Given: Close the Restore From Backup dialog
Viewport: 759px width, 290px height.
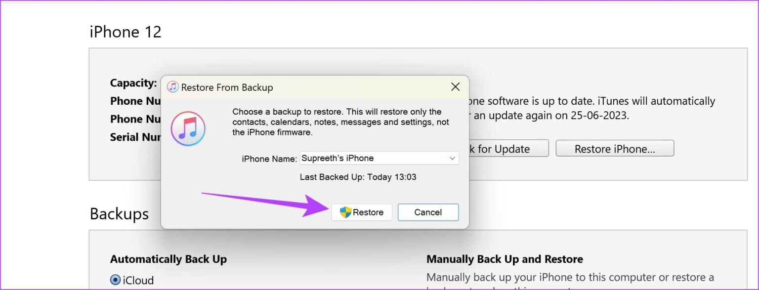Looking at the screenshot, I should pos(455,86).
